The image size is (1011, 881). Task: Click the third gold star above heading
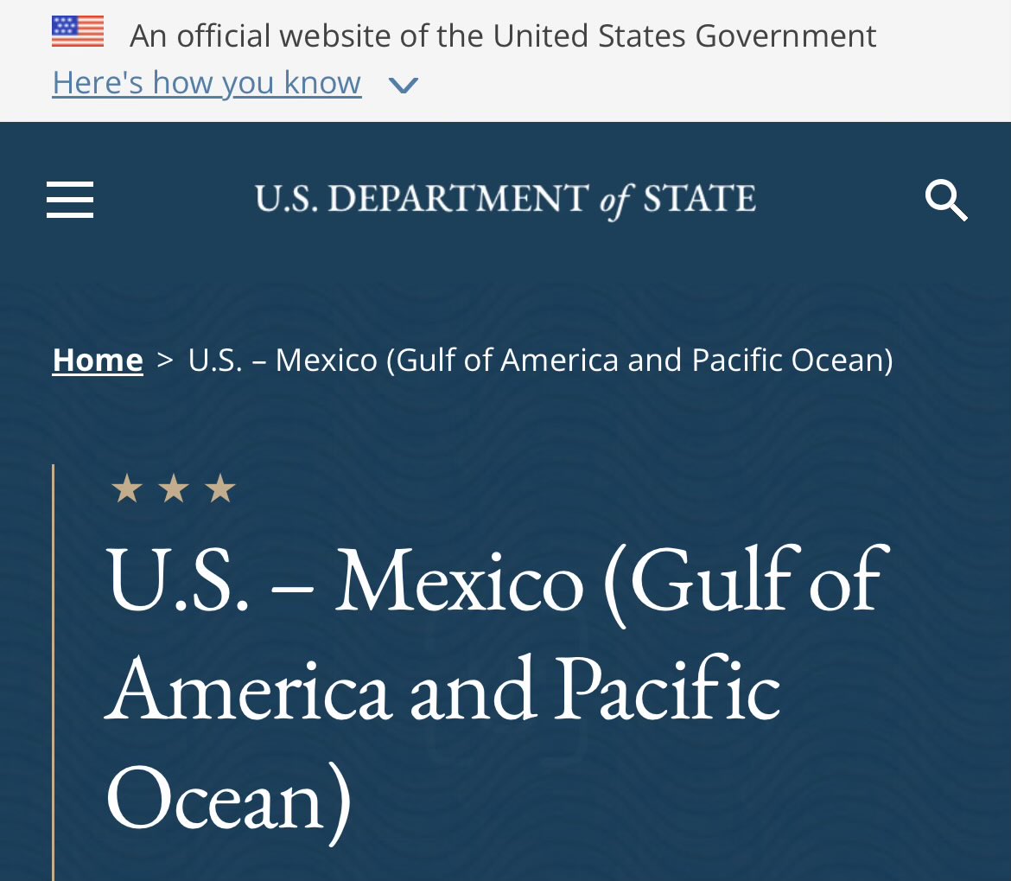pos(220,488)
